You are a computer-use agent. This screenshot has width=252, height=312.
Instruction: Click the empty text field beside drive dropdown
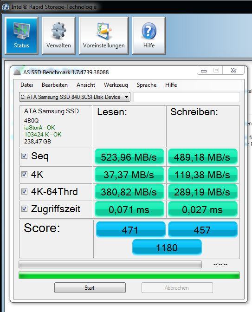point(187,97)
